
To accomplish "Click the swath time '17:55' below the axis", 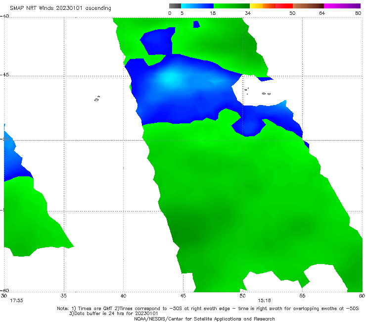I will coord(16,301).
